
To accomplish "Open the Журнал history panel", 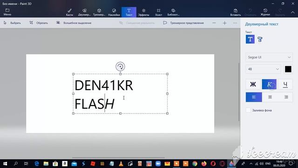I will point(265,12).
